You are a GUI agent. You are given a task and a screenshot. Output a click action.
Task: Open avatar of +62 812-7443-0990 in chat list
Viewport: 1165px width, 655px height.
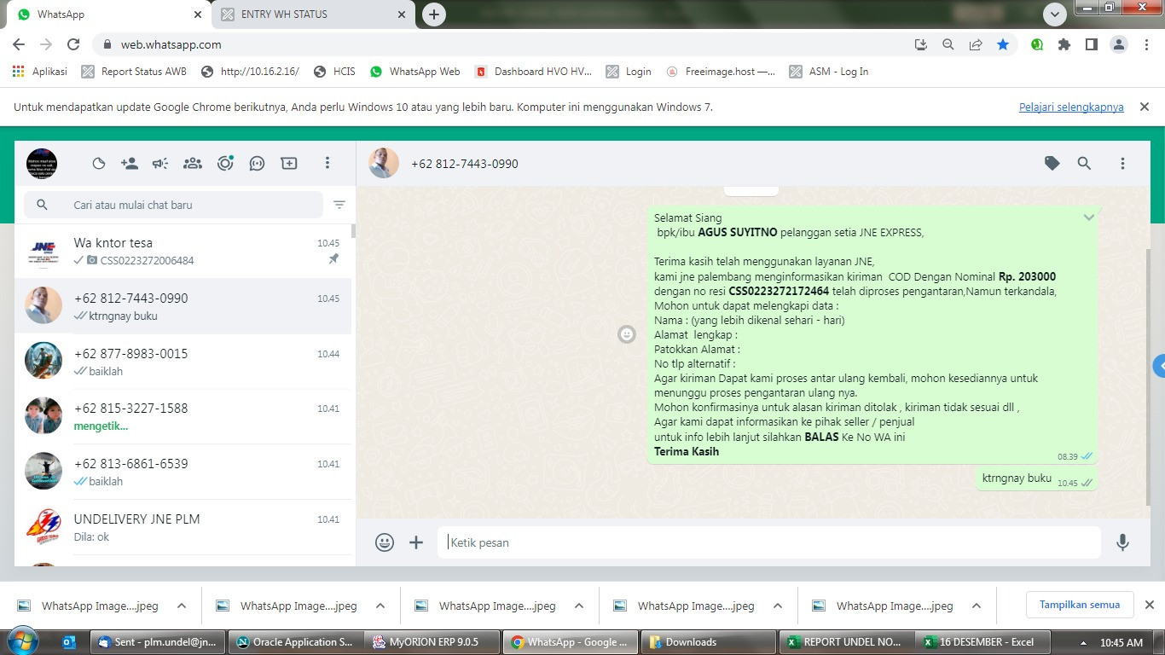[x=43, y=305]
